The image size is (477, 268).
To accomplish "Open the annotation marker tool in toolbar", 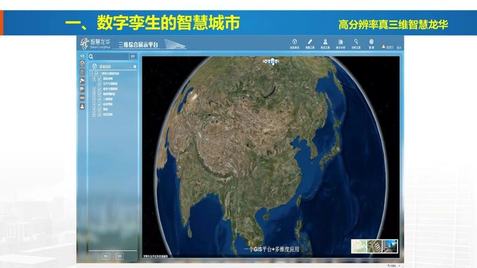I will pos(326,42).
